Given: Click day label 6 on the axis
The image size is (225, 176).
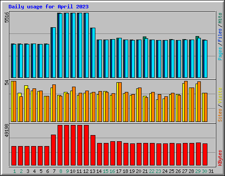Looking at the screenshot, I should point(47,171).
